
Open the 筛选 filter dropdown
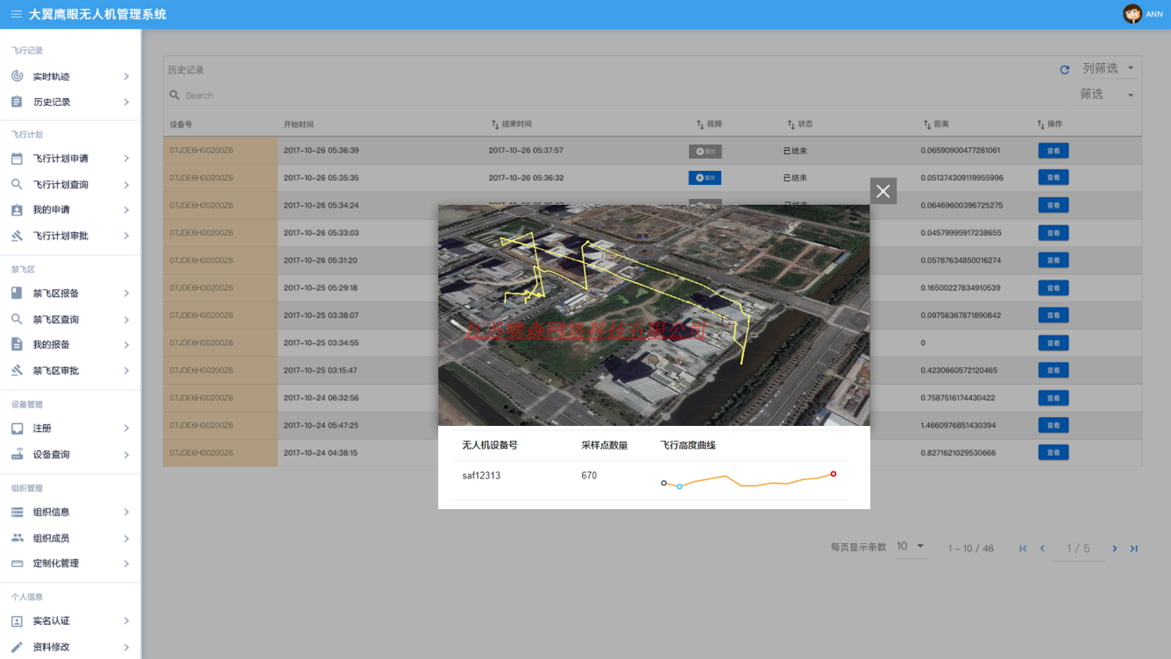pyautogui.click(x=1108, y=94)
